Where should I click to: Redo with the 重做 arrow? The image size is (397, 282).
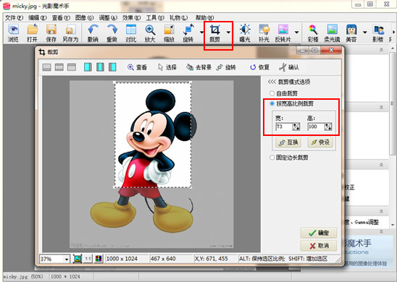(x=112, y=33)
